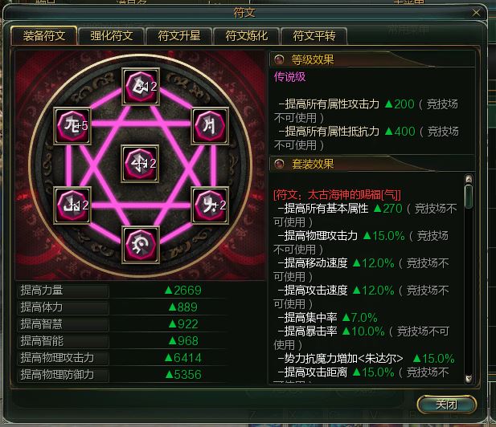Open the 符文平转 tab
496x427 pixels.
314,35
